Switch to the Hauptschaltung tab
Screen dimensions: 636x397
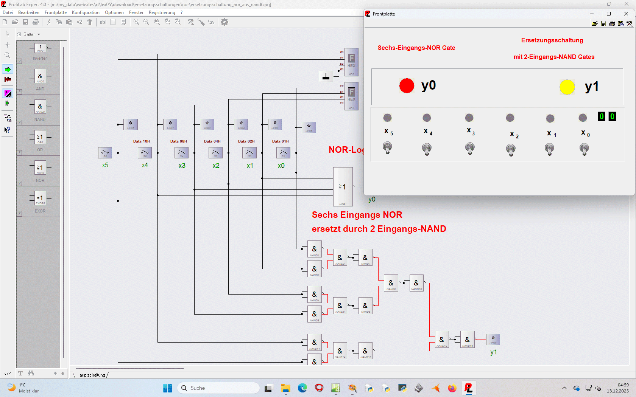tap(91, 375)
